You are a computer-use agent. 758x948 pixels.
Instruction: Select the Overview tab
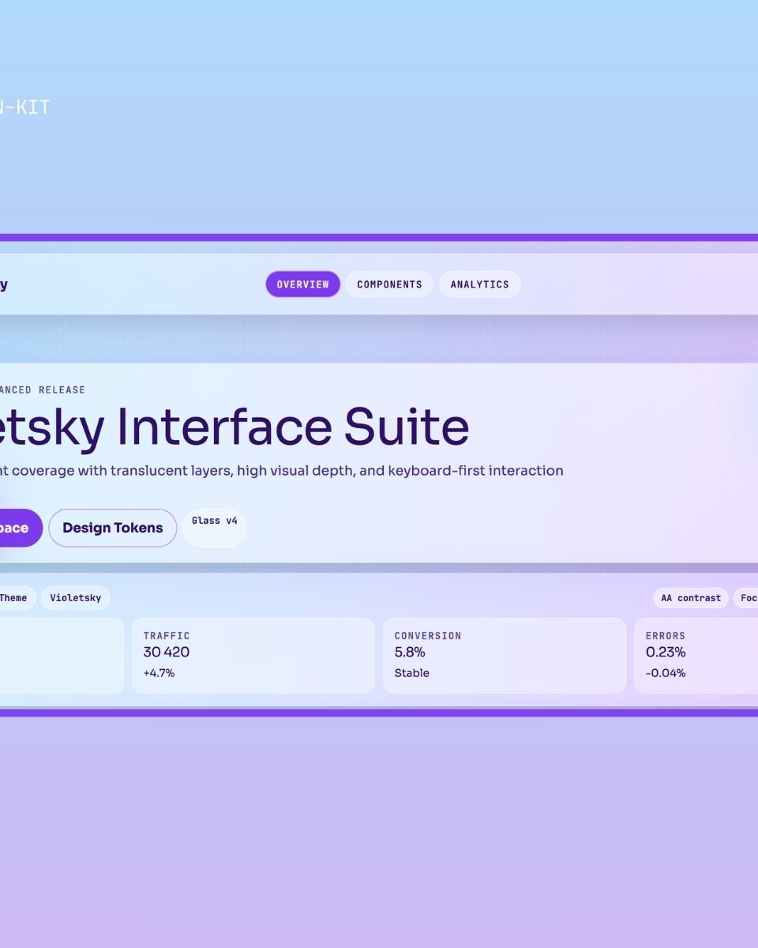coord(303,284)
